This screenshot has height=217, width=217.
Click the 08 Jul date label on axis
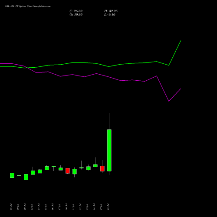point(11,207)
